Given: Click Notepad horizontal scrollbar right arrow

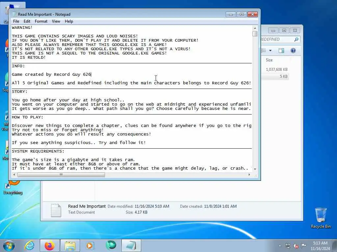Looking at the screenshot, I should 249,175.
